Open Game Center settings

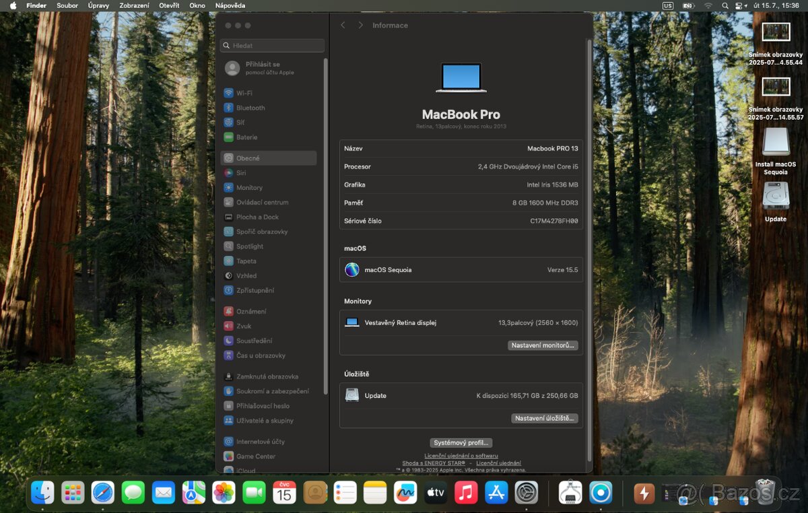268,456
